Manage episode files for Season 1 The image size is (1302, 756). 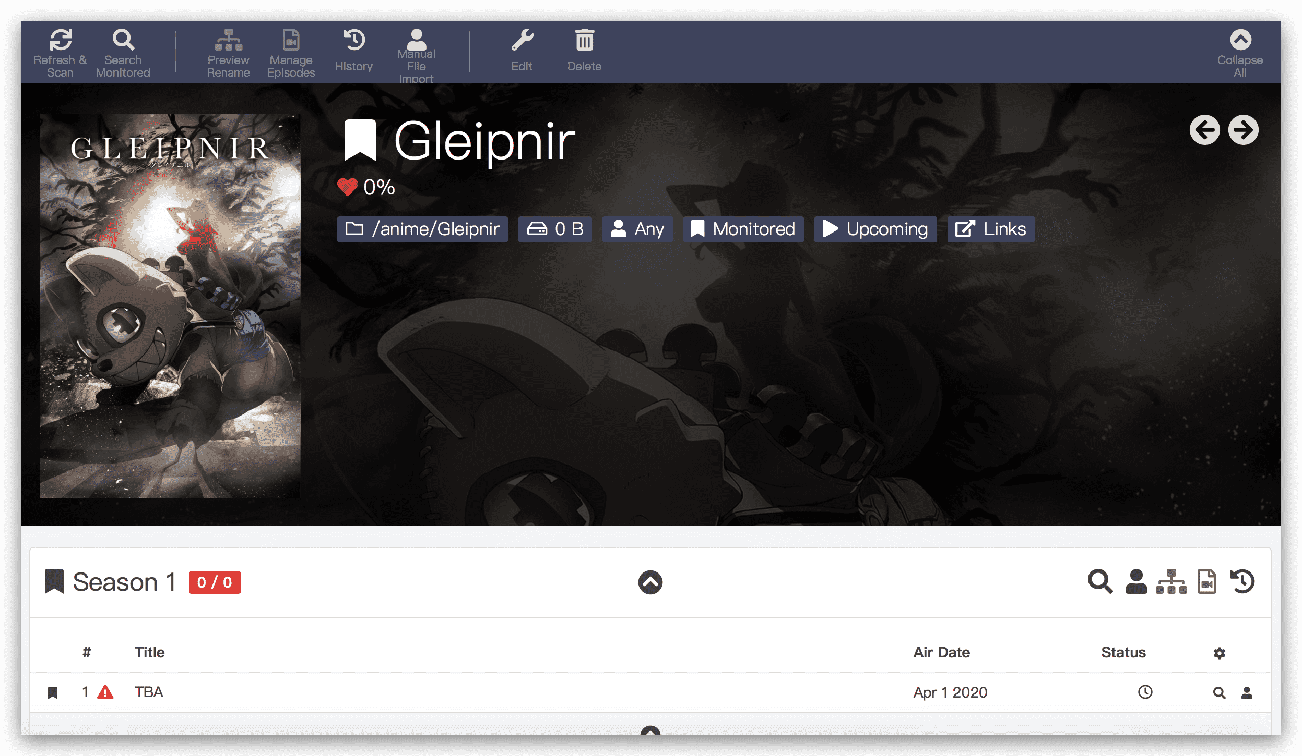click(x=1207, y=581)
